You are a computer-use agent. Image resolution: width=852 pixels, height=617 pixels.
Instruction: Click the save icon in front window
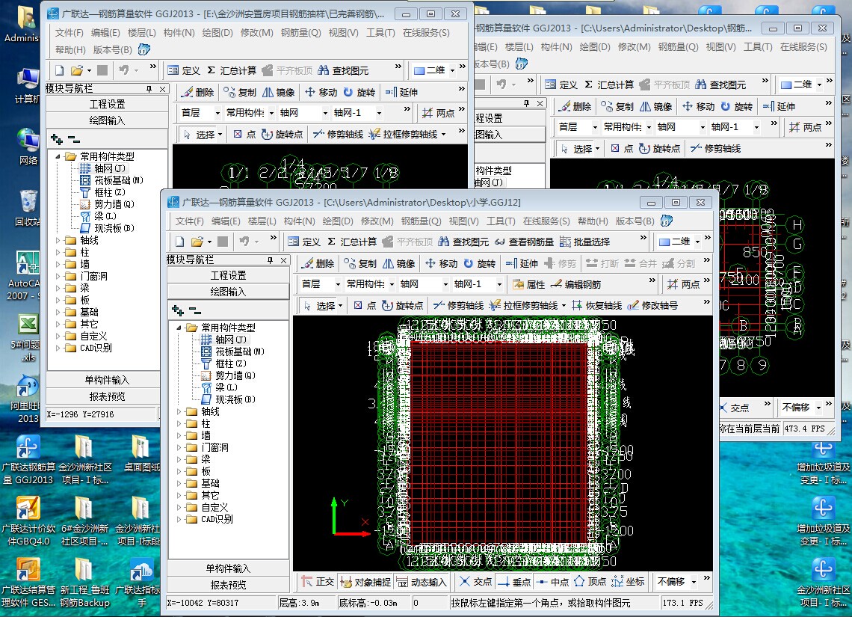(x=222, y=242)
